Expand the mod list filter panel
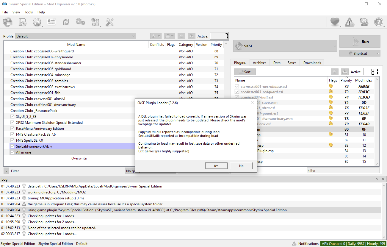Viewport: 387px width, 247px height. [x=6, y=171]
